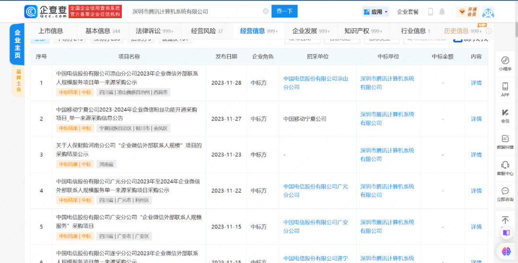The height and width of the screenshot is (263, 518).
Task: Click the 开通会员 diamond button
Action: tap(468, 11)
